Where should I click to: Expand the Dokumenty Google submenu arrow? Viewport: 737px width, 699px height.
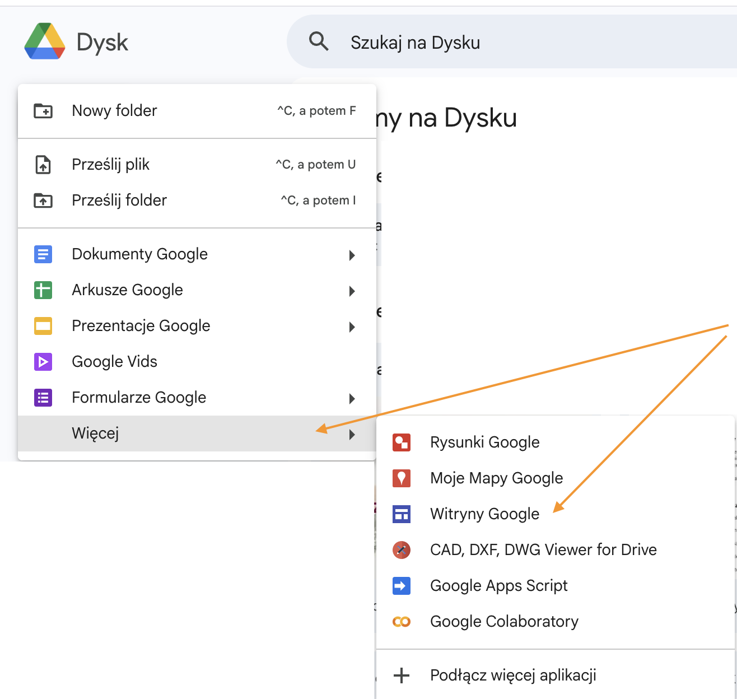tap(352, 255)
